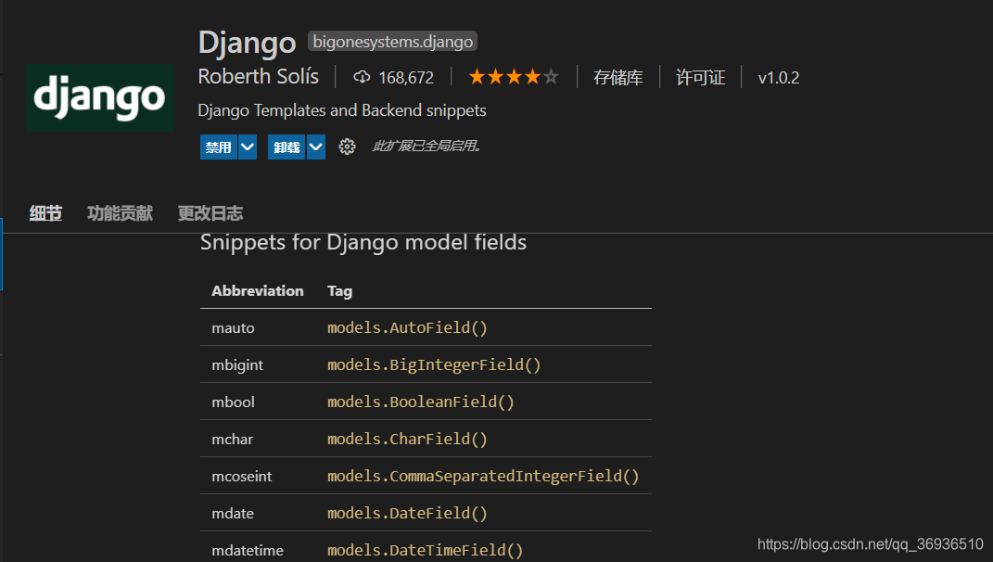Open the 许可证 license link
Image resolution: width=993 pixels, height=562 pixels.
[x=700, y=78]
